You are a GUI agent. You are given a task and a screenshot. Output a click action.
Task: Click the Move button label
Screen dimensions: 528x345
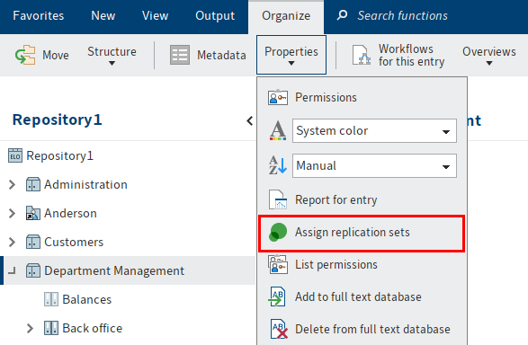click(56, 55)
